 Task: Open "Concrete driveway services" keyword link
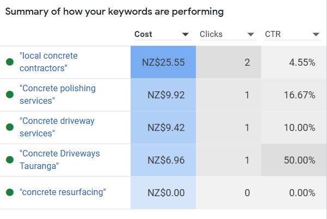coord(57,127)
